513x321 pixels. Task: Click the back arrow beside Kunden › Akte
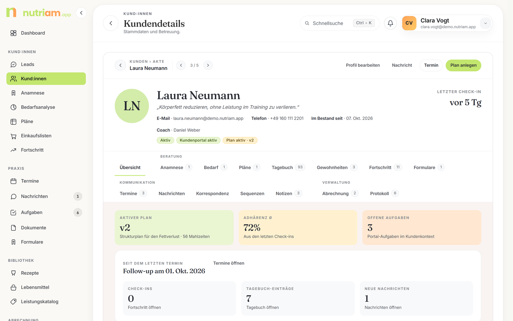(120, 65)
